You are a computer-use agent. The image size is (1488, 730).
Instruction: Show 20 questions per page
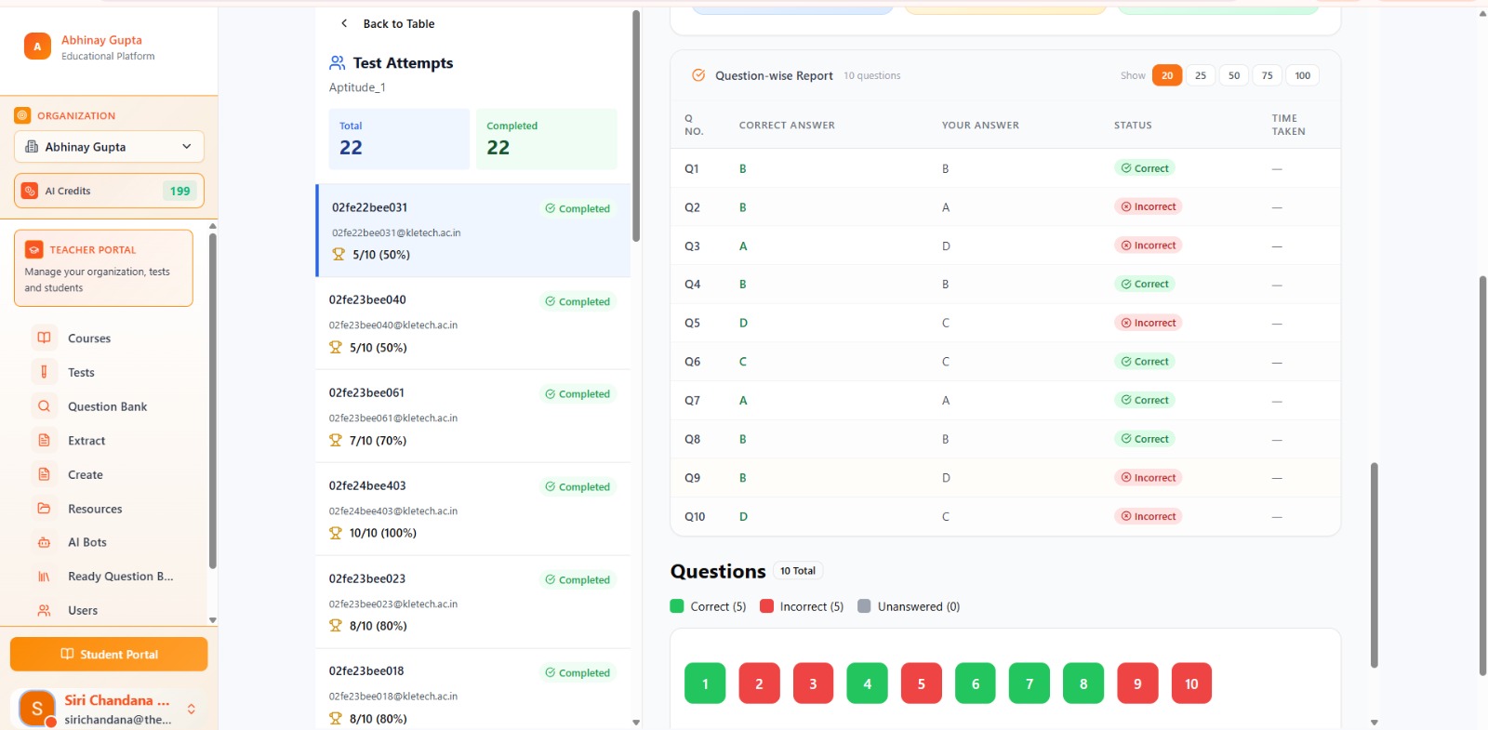pos(1167,75)
